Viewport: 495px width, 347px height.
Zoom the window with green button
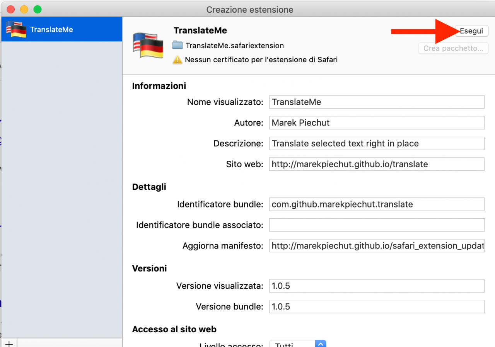(x=37, y=9)
